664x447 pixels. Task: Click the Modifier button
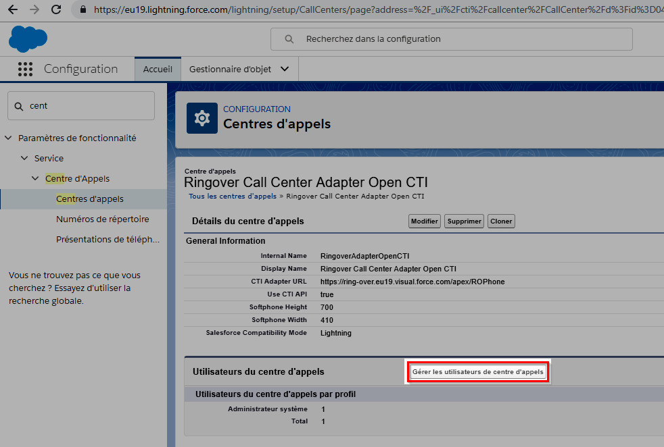coord(425,221)
